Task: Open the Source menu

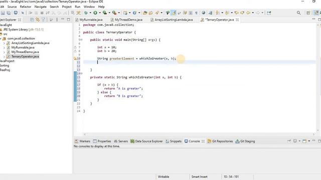Action: pyautogui.click(x=12, y=6)
